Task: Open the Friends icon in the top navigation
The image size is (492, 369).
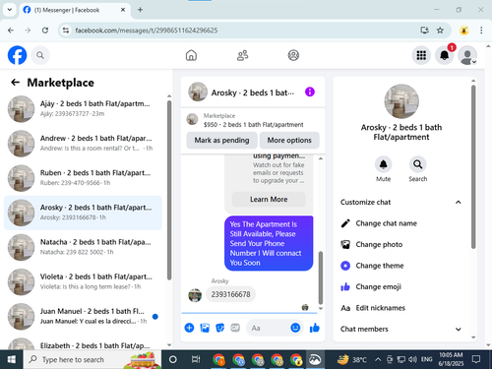Action: 242,55
